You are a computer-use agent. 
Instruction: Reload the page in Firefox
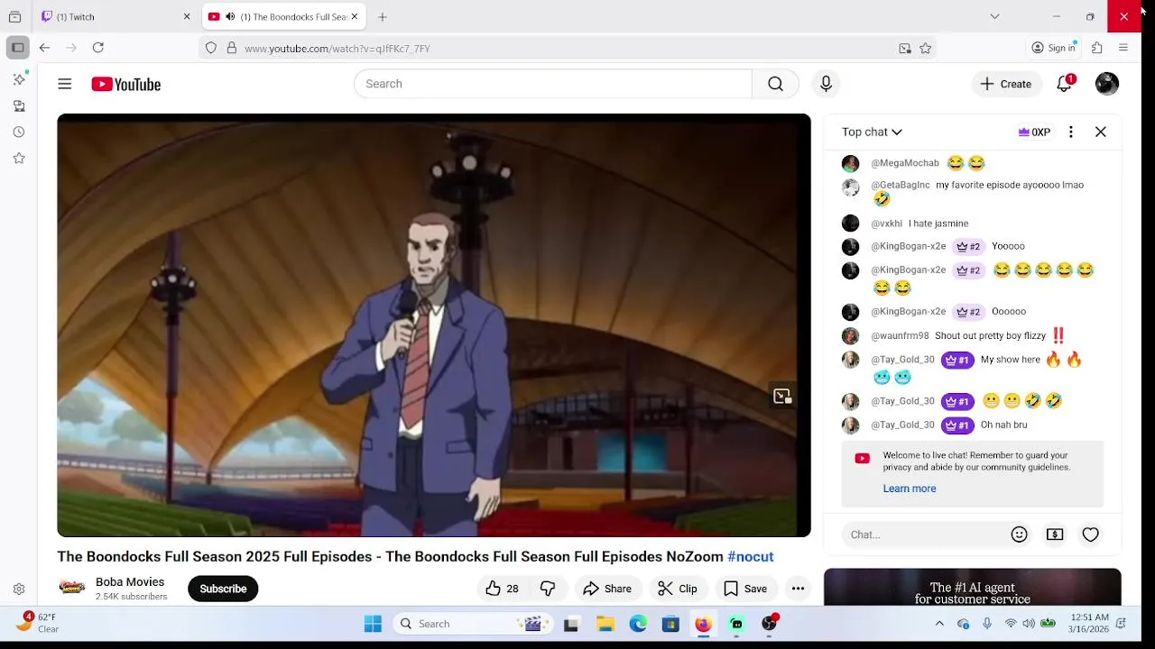[98, 48]
